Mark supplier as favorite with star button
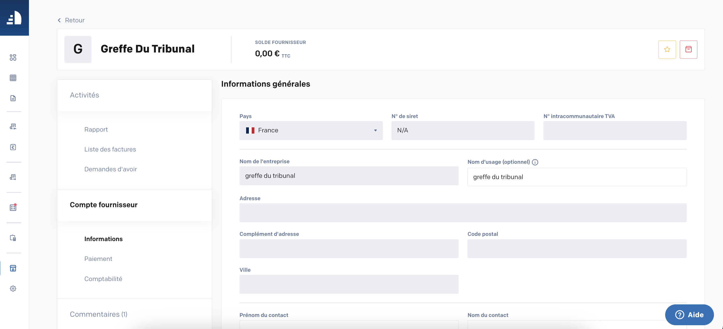The height and width of the screenshot is (329, 723). [667, 49]
